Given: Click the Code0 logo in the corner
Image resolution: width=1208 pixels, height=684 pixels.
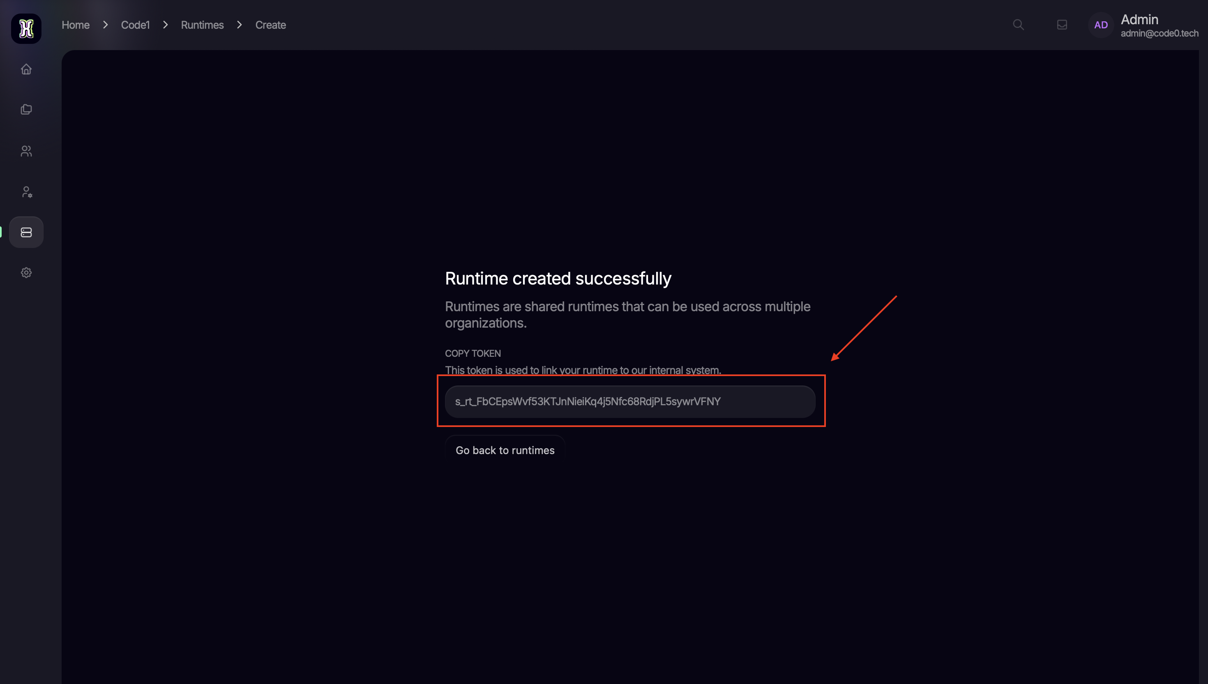Looking at the screenshot, I should pyautogui.click(x=26, y=28).
